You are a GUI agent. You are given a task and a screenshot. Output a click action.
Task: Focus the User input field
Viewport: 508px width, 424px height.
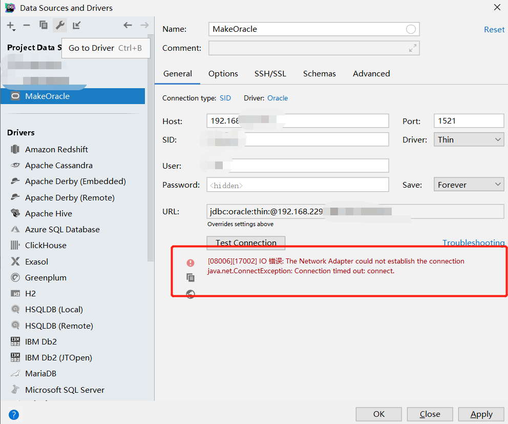pos(298,166)
